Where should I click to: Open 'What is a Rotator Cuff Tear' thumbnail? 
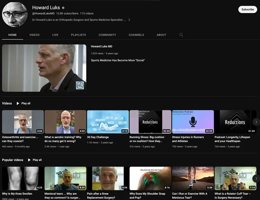235,179
